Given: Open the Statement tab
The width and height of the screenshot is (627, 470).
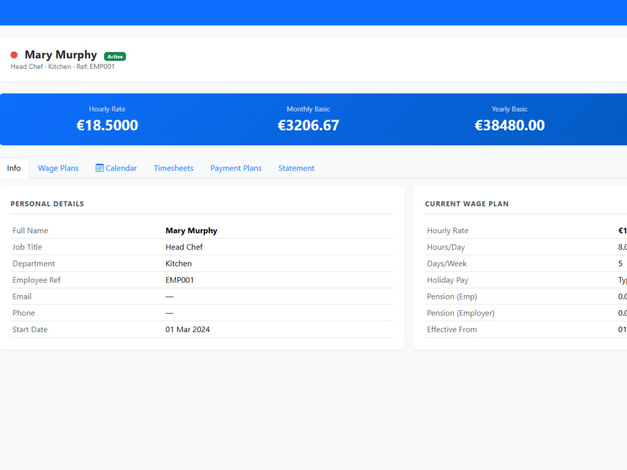Looking at the screenshot, I should 297,168.
